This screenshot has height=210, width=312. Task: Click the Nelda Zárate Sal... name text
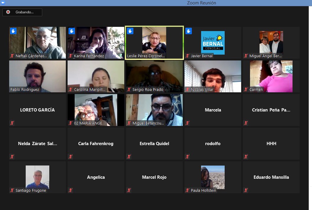(37, 144)
